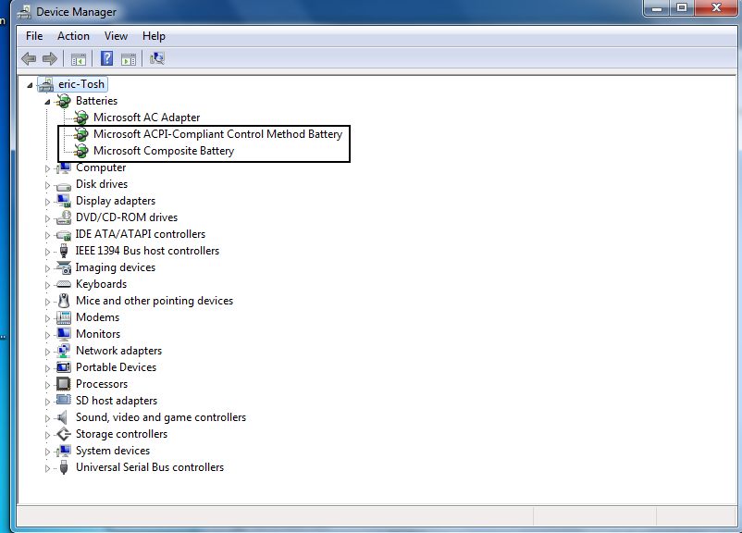Select the 'Processors' label

(102, 384)
